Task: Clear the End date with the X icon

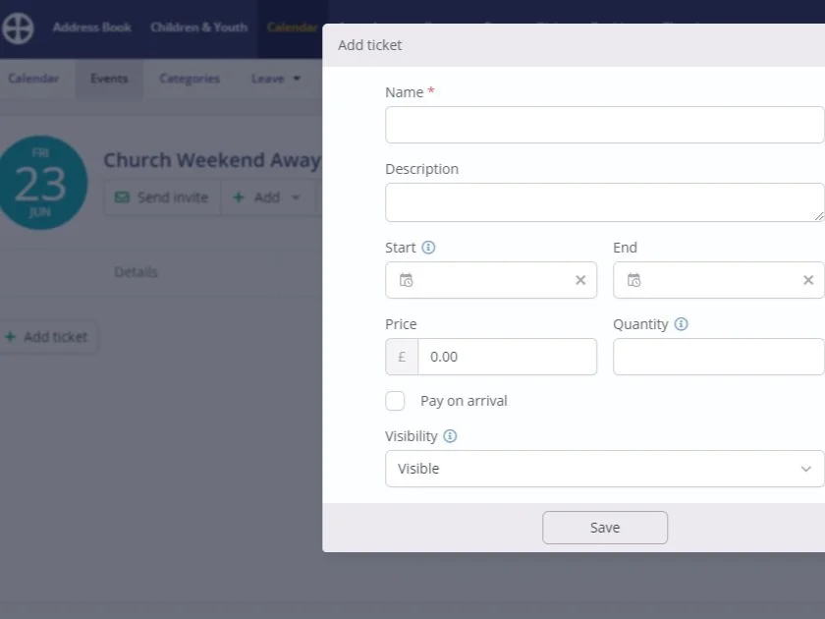Action: click(808, 280)
